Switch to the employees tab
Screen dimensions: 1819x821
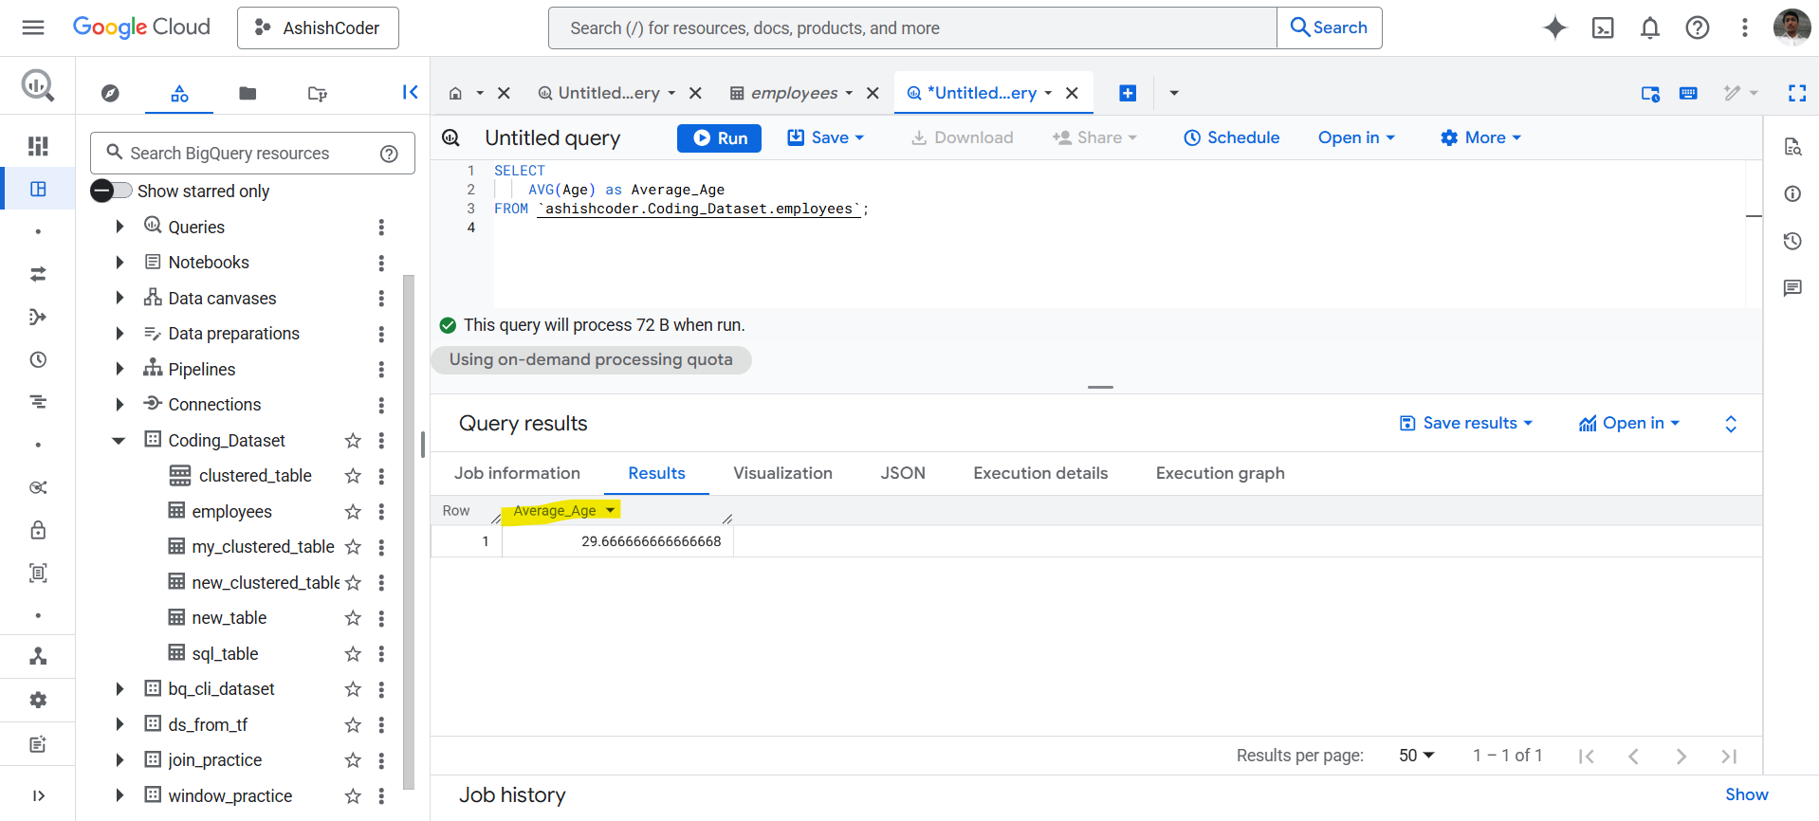793,93
